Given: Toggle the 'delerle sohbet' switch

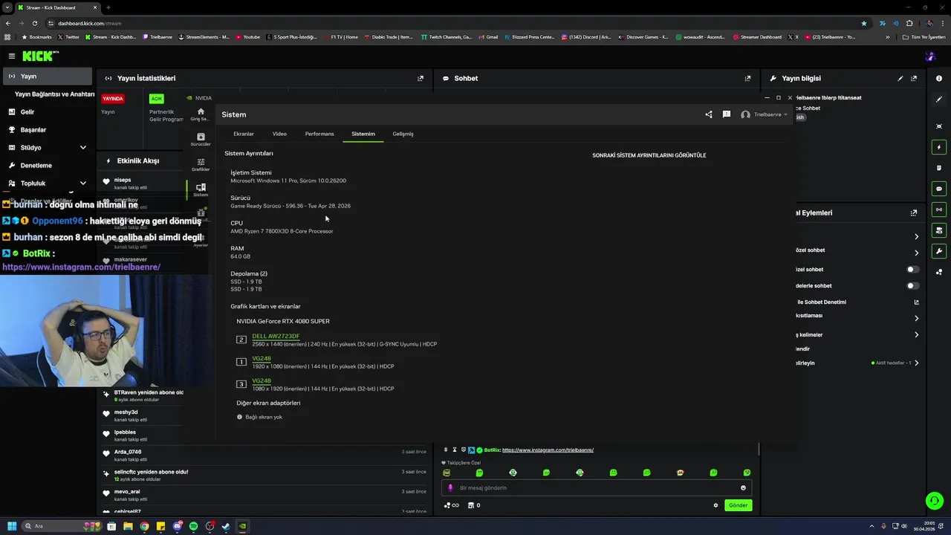Looking at the screenshot, I should 912,285.
